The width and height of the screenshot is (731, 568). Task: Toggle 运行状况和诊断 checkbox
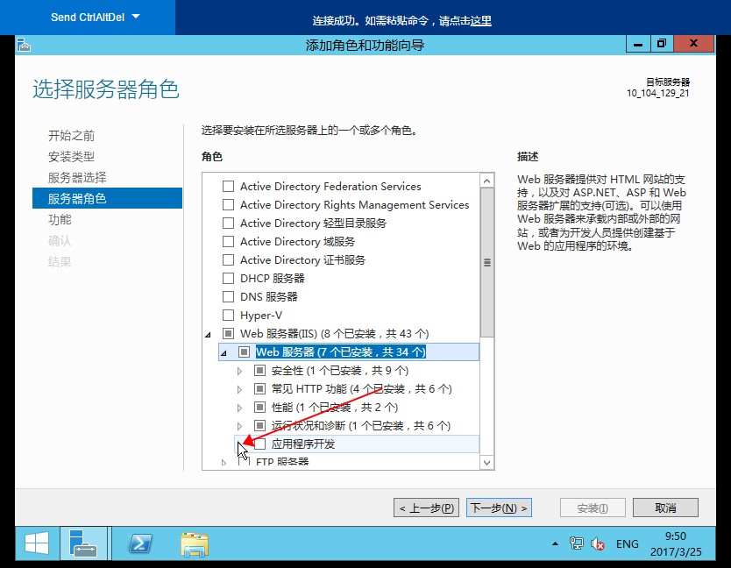click(259, 426)
